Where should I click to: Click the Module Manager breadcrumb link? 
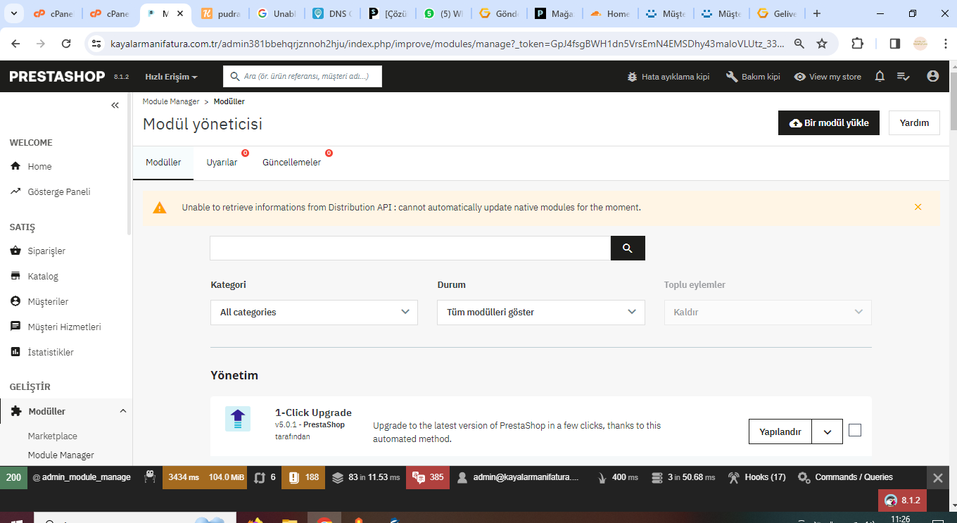click(171, 101)
